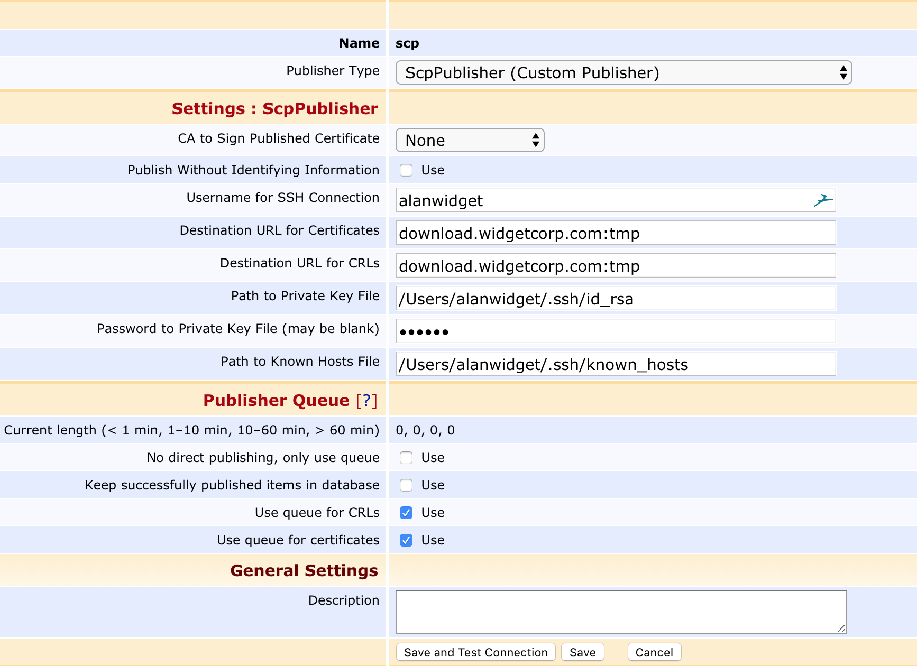The width and height of the screenshot is (917, 666).
Task: Open the Publisher Type dropdown
Action: pyautogui.click(x=623, y=73)
